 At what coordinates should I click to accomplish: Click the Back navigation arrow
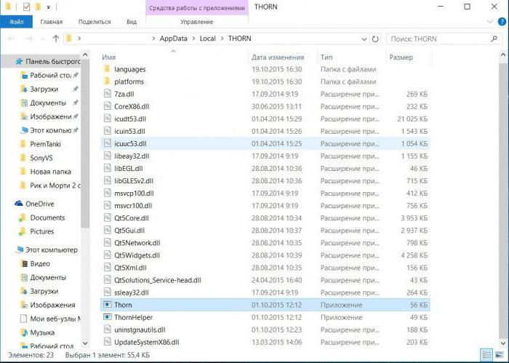tap(12, 39)
